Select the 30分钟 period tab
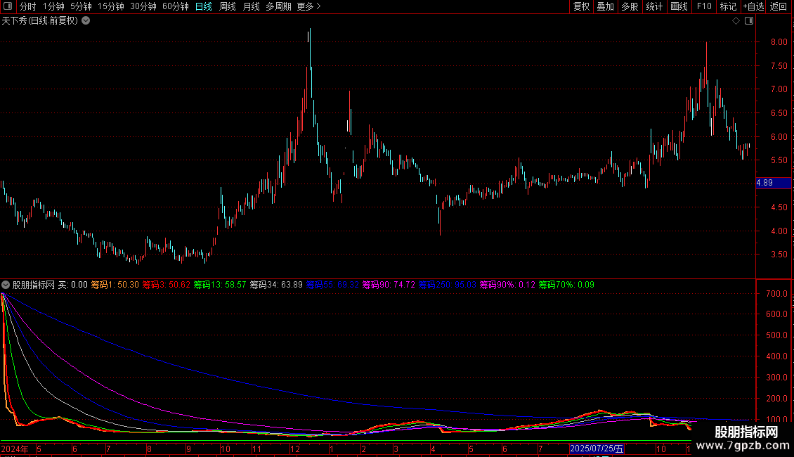This screenshot has height=457, width=794. [143, 6]
